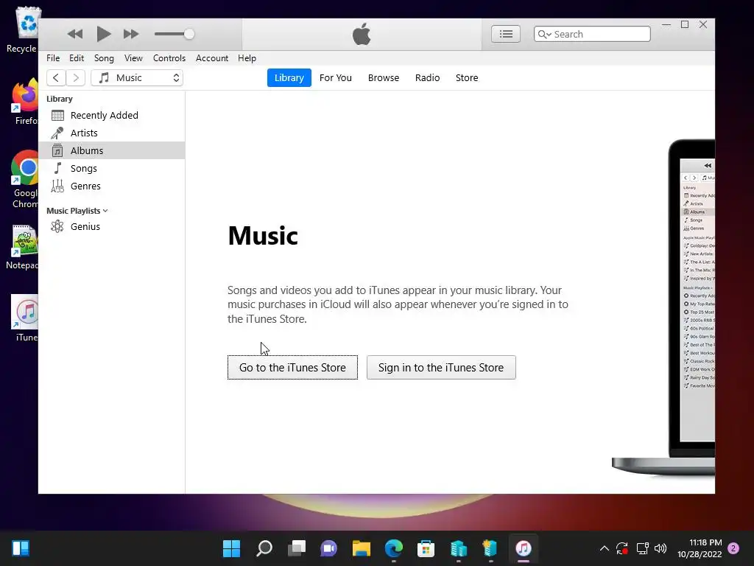The height and width of the screenshot is (566, 754).
Task: Click the rewind previous track button
Action: 75,34
